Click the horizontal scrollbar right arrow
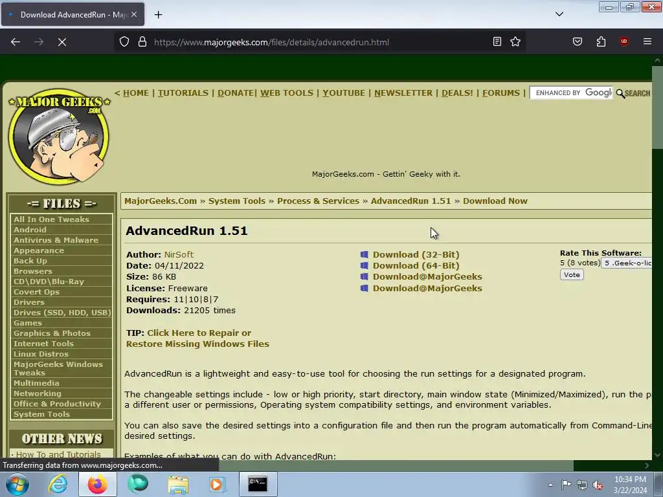The width and height of the screenshot is (663, 497). pos(647,465)
